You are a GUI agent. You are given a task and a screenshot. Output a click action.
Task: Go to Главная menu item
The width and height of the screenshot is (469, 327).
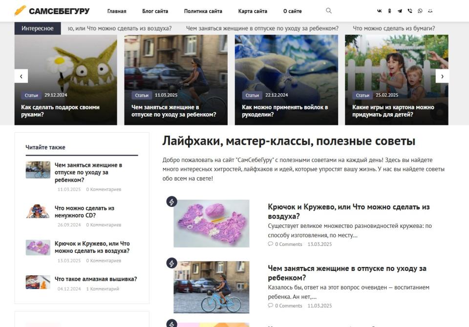pos(117,11)
